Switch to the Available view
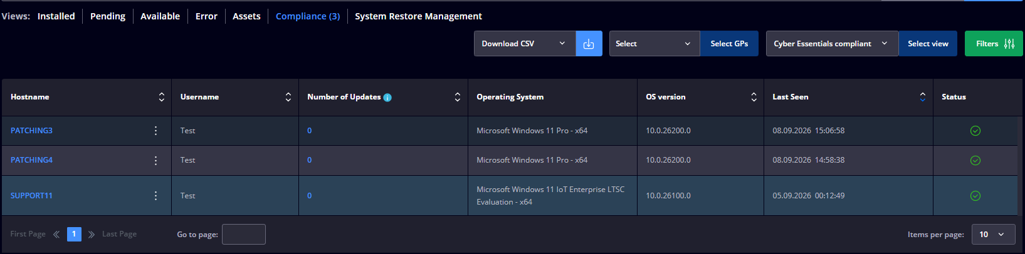 (x=160, y=16)
